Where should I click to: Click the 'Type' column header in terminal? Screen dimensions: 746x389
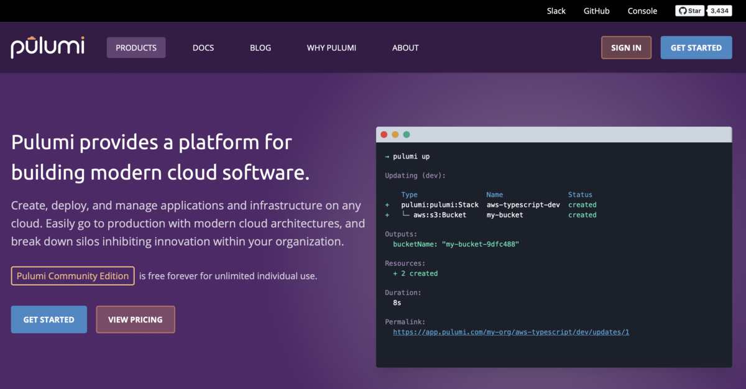point(410,194)
